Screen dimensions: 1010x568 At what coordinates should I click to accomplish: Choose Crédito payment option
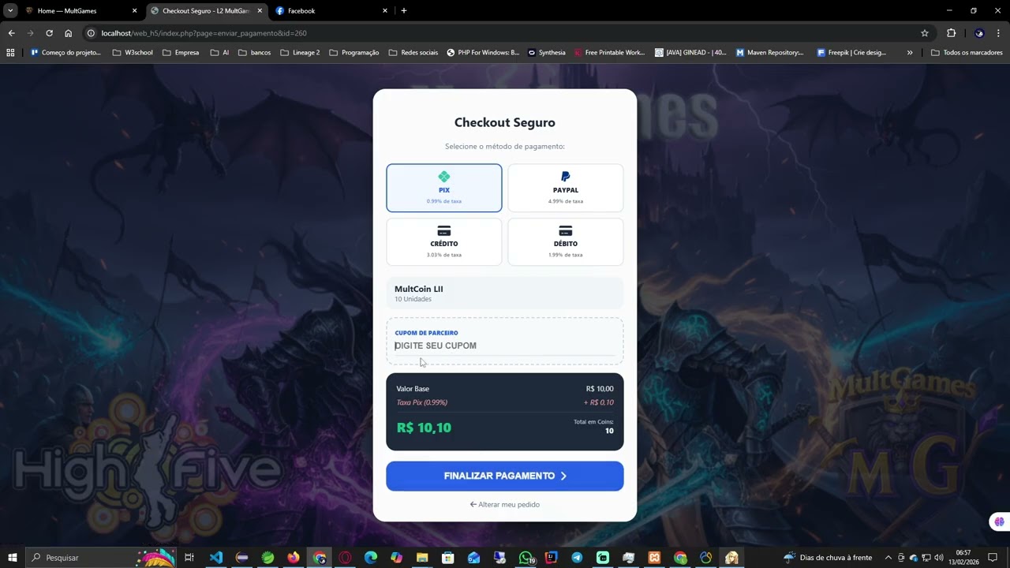(444, 241)
